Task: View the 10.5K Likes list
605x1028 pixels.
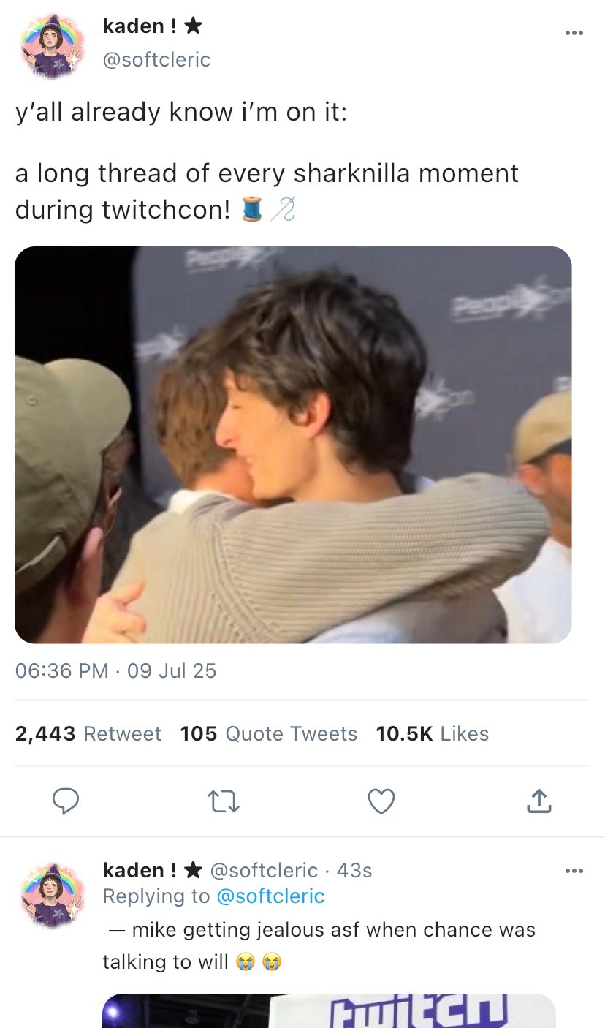Action: 432,733
